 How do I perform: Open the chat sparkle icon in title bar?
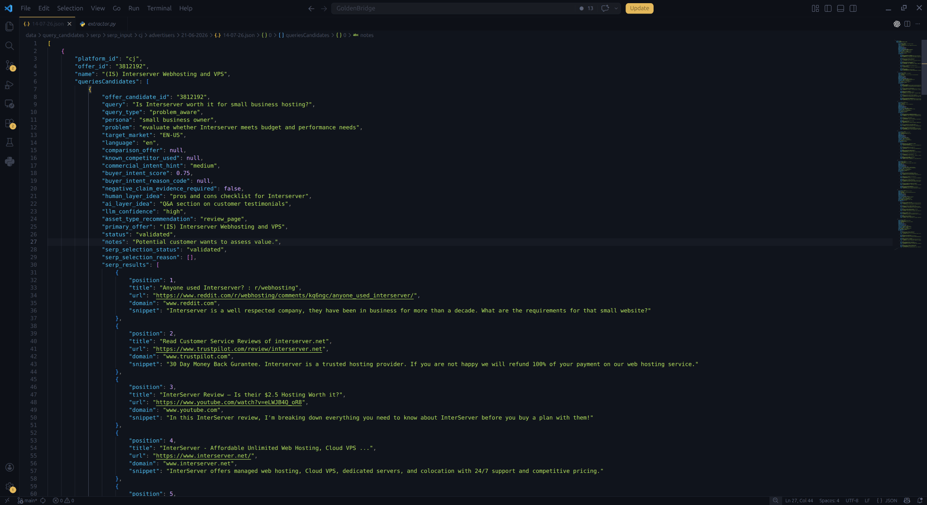point(605,8)
